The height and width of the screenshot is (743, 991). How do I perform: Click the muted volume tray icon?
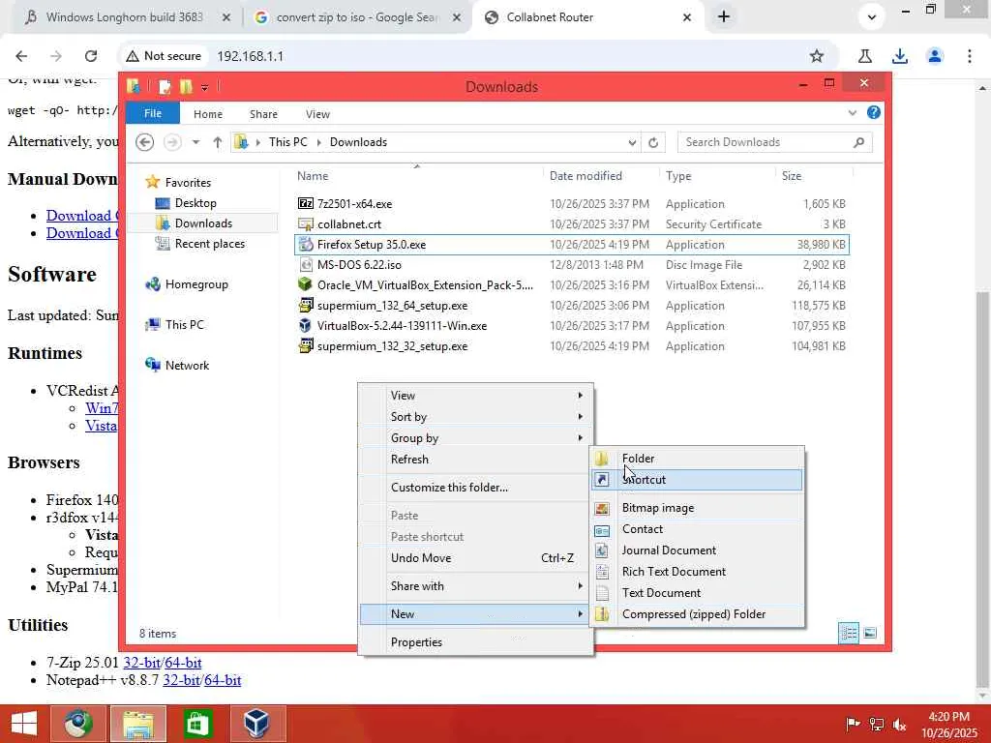[x=900, y=724]
